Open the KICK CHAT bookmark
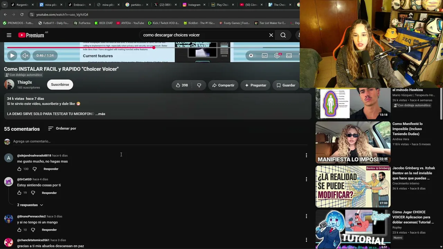Screen dimensions: 443x249 click(x=103, y=23)
